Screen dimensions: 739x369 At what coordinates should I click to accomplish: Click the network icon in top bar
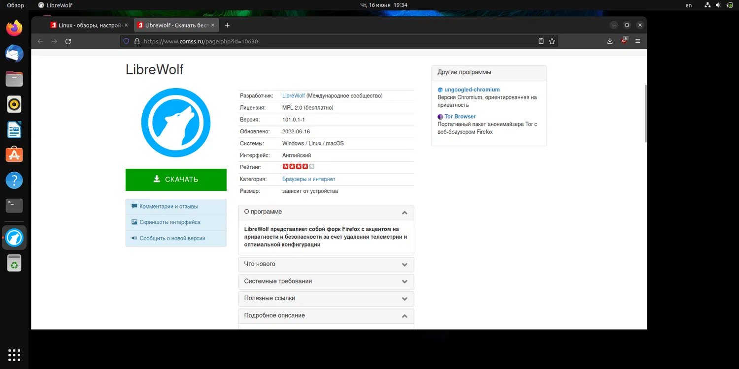[707, 5]
